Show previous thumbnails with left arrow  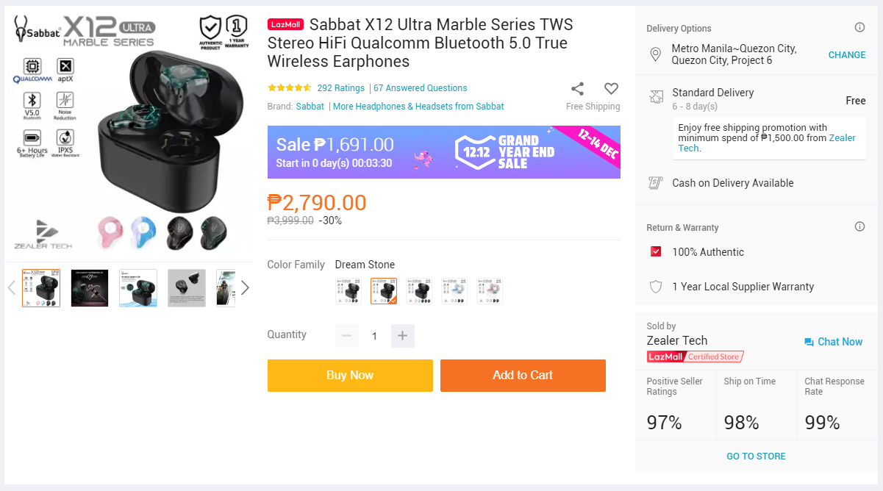[x=11, y=287]
